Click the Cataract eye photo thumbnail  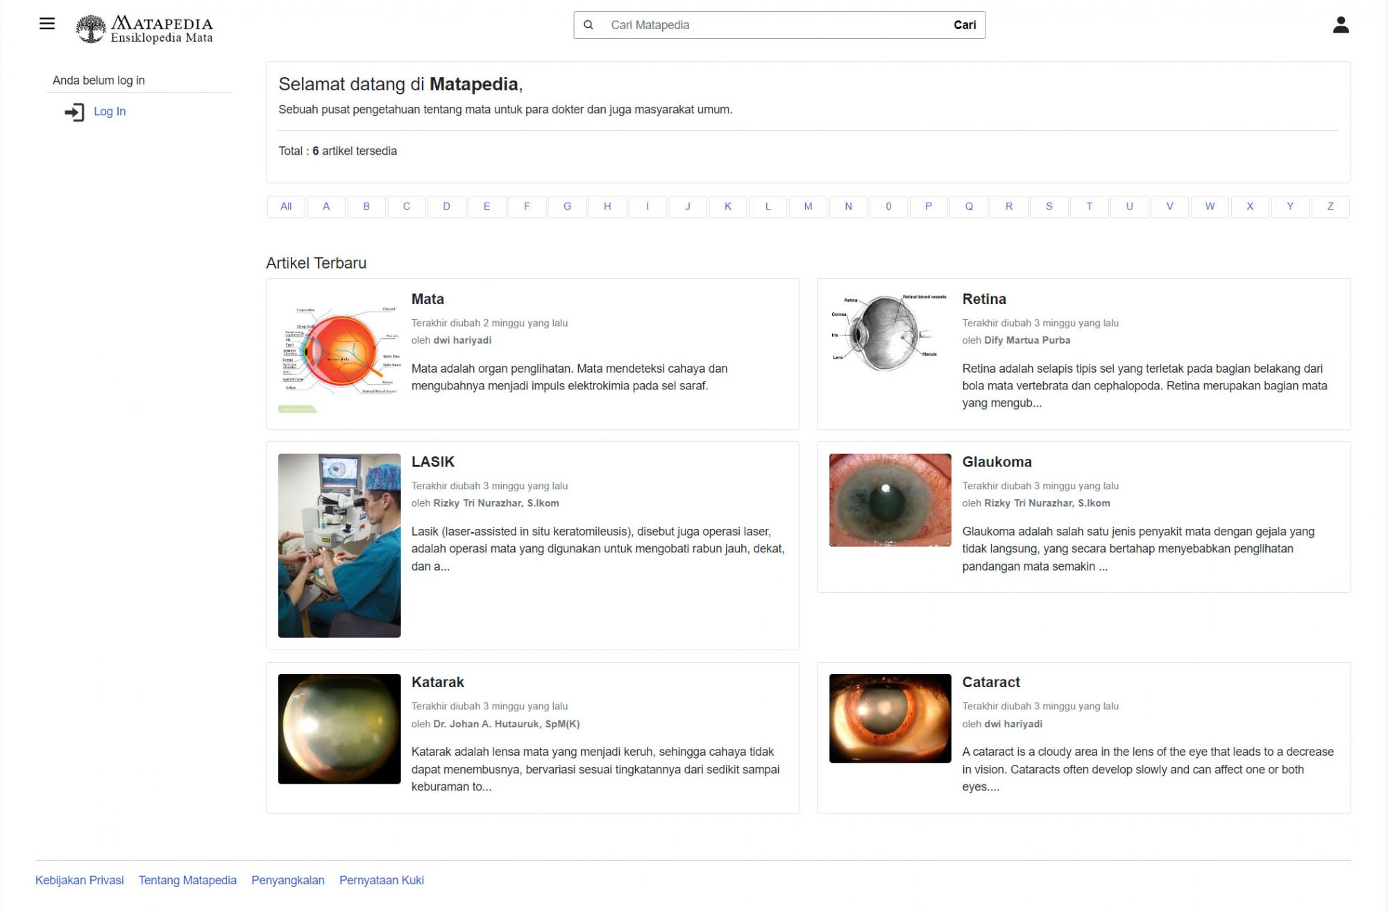(890, 718)
